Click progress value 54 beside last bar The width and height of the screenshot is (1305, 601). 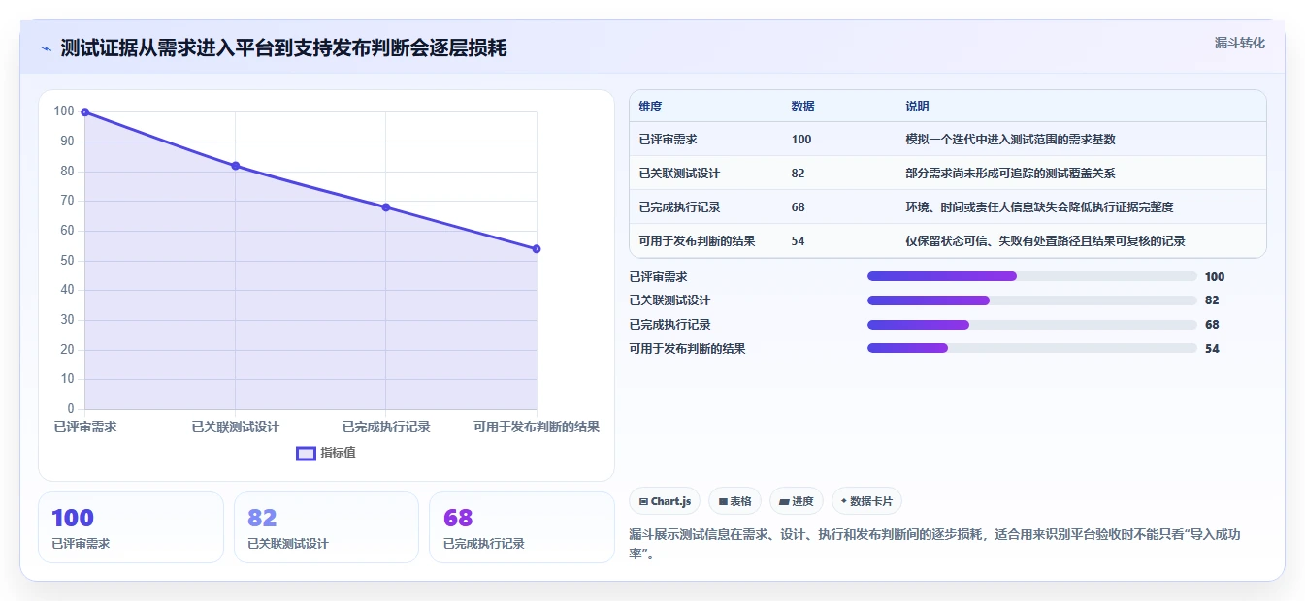(x=1212, y=349)
